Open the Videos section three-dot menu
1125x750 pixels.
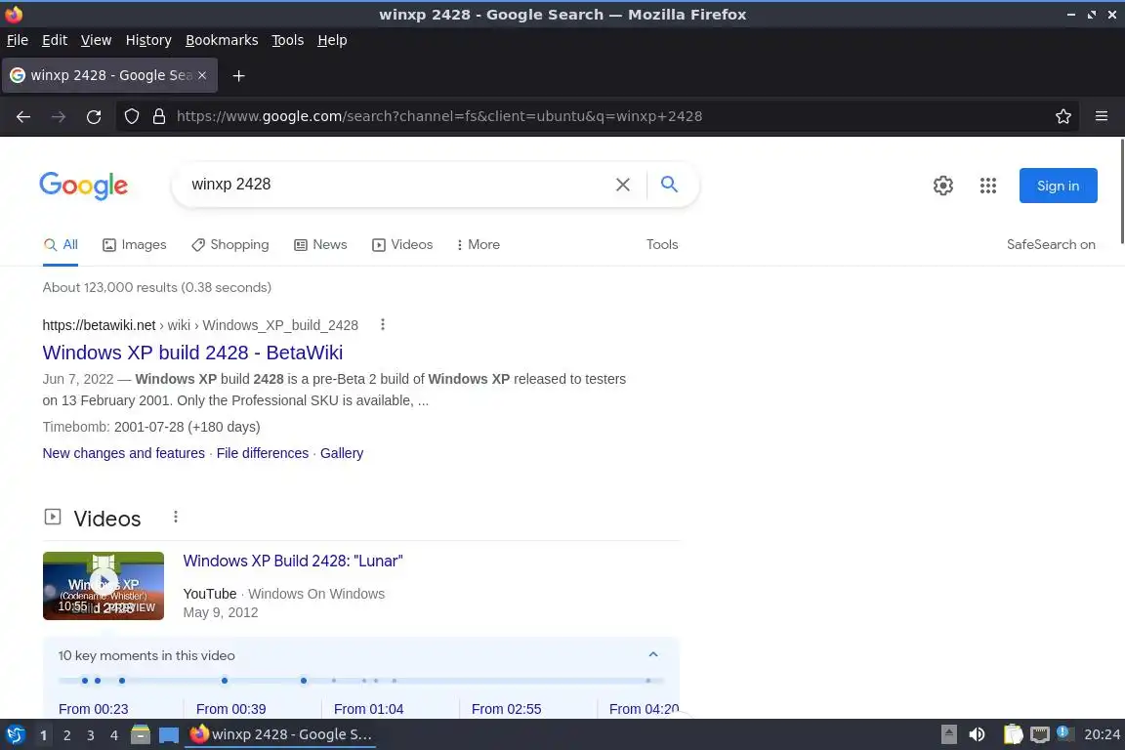click(176, 517)
